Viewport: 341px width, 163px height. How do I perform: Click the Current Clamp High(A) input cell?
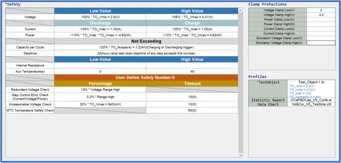click(321, 34)
